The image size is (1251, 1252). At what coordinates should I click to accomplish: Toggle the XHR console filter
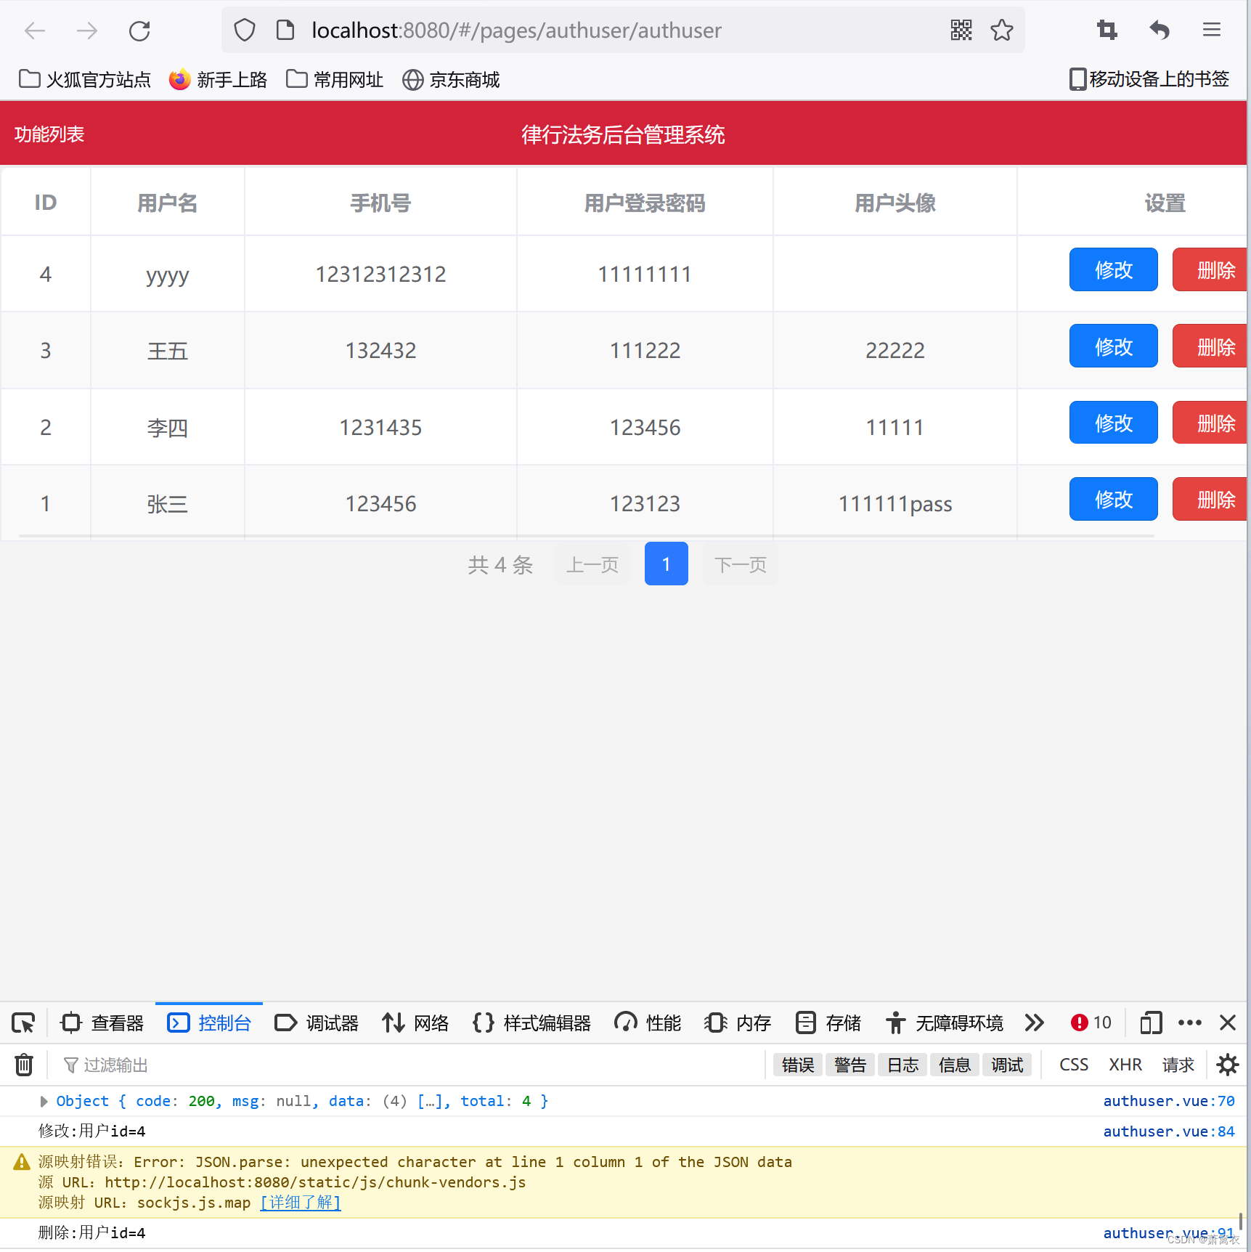pyautogui.click(x=1125, y=1065)
